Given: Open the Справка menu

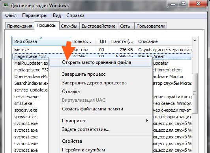Looking at the screenshot, I should coord(75,15).
